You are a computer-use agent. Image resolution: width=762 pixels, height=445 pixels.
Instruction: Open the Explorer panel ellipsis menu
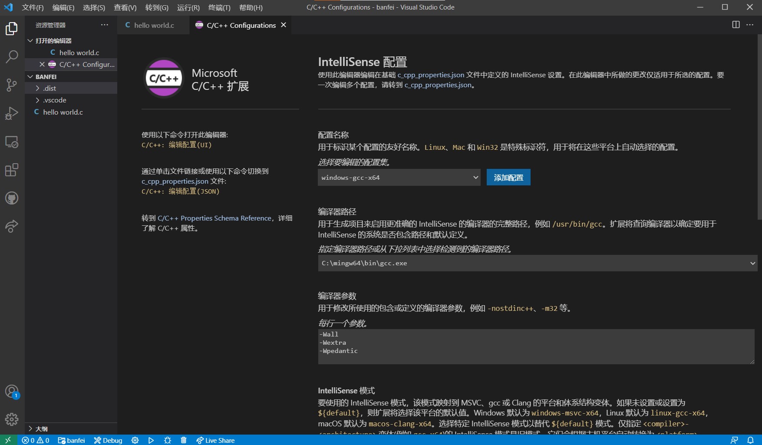105,25
